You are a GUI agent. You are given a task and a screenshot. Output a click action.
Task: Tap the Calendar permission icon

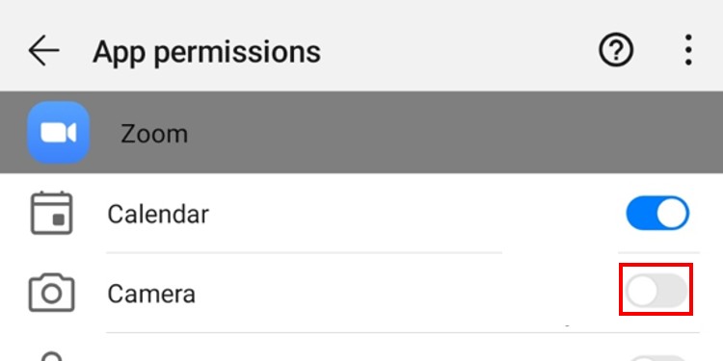[x=51, y=213]
